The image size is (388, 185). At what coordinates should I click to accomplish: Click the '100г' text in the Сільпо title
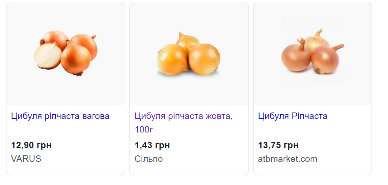[144, 129]
